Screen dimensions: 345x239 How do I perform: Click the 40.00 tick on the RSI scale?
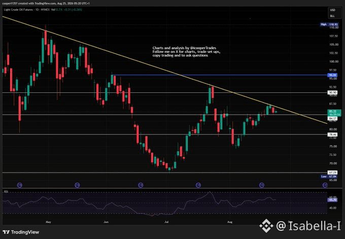click(333, 208)
